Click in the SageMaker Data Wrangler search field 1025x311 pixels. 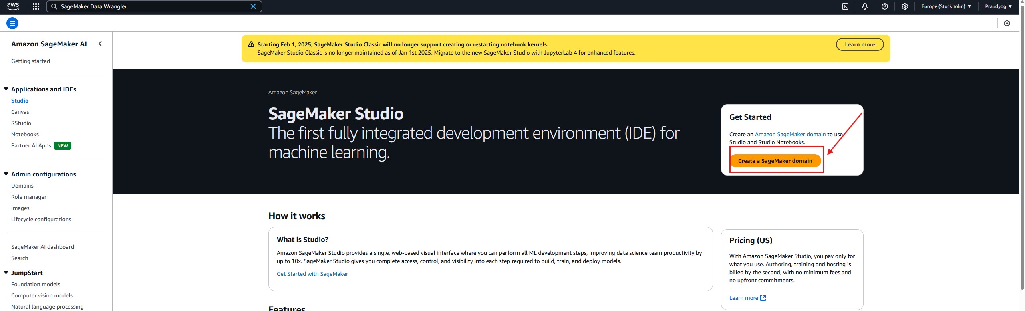(152, 6)
